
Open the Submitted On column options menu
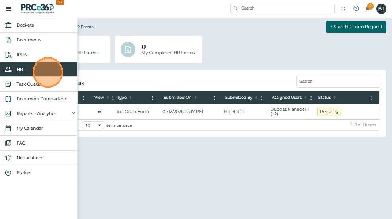pos(214,98)
